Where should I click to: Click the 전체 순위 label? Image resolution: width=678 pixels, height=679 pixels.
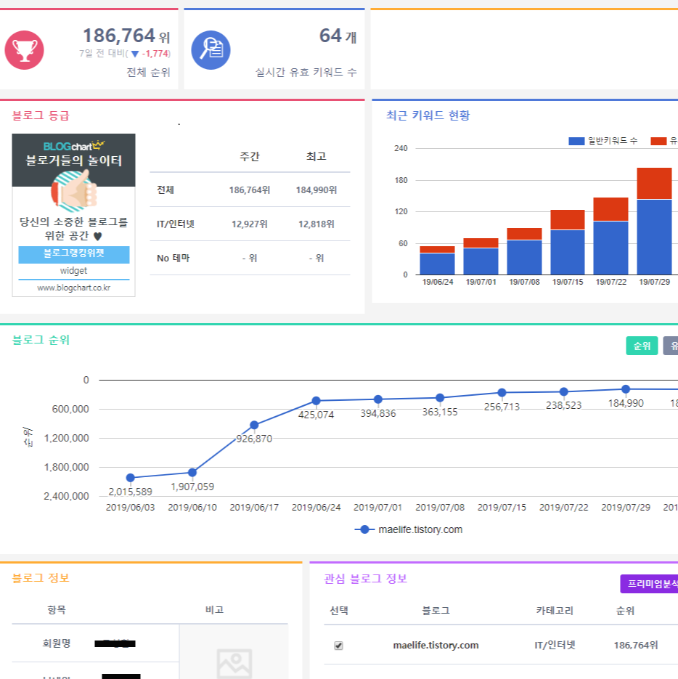148,72
